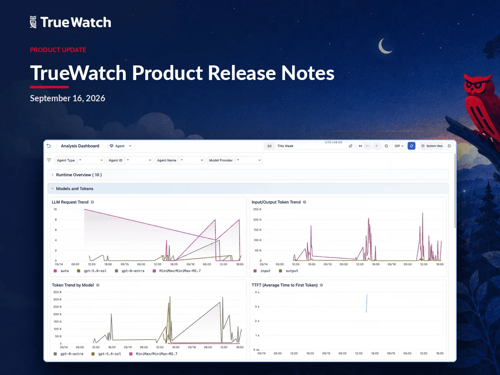This screenshot has width=500, height=375.
Task: Click the filter icon left of Agent Type
Action: [x=49, y=160]
